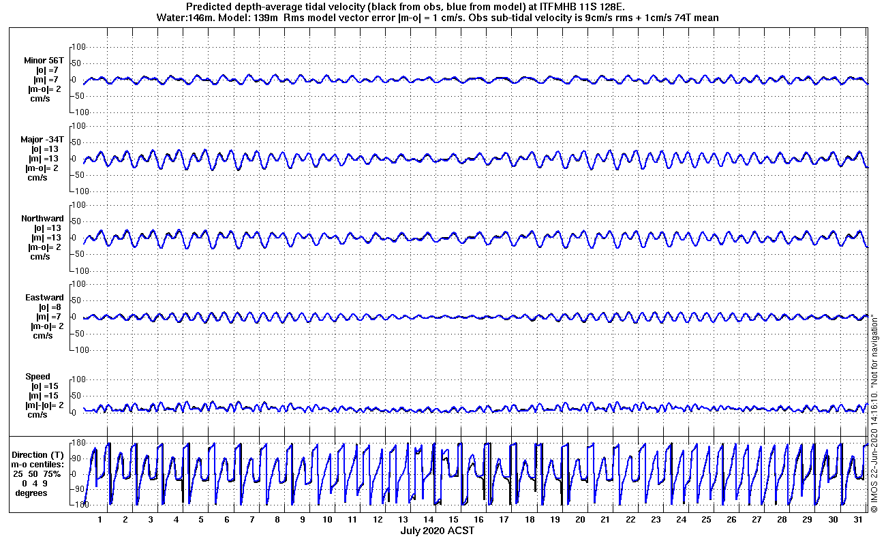Click date tick label '30' on time axis
Screen dimensions: 886x545
coord(832,520)
